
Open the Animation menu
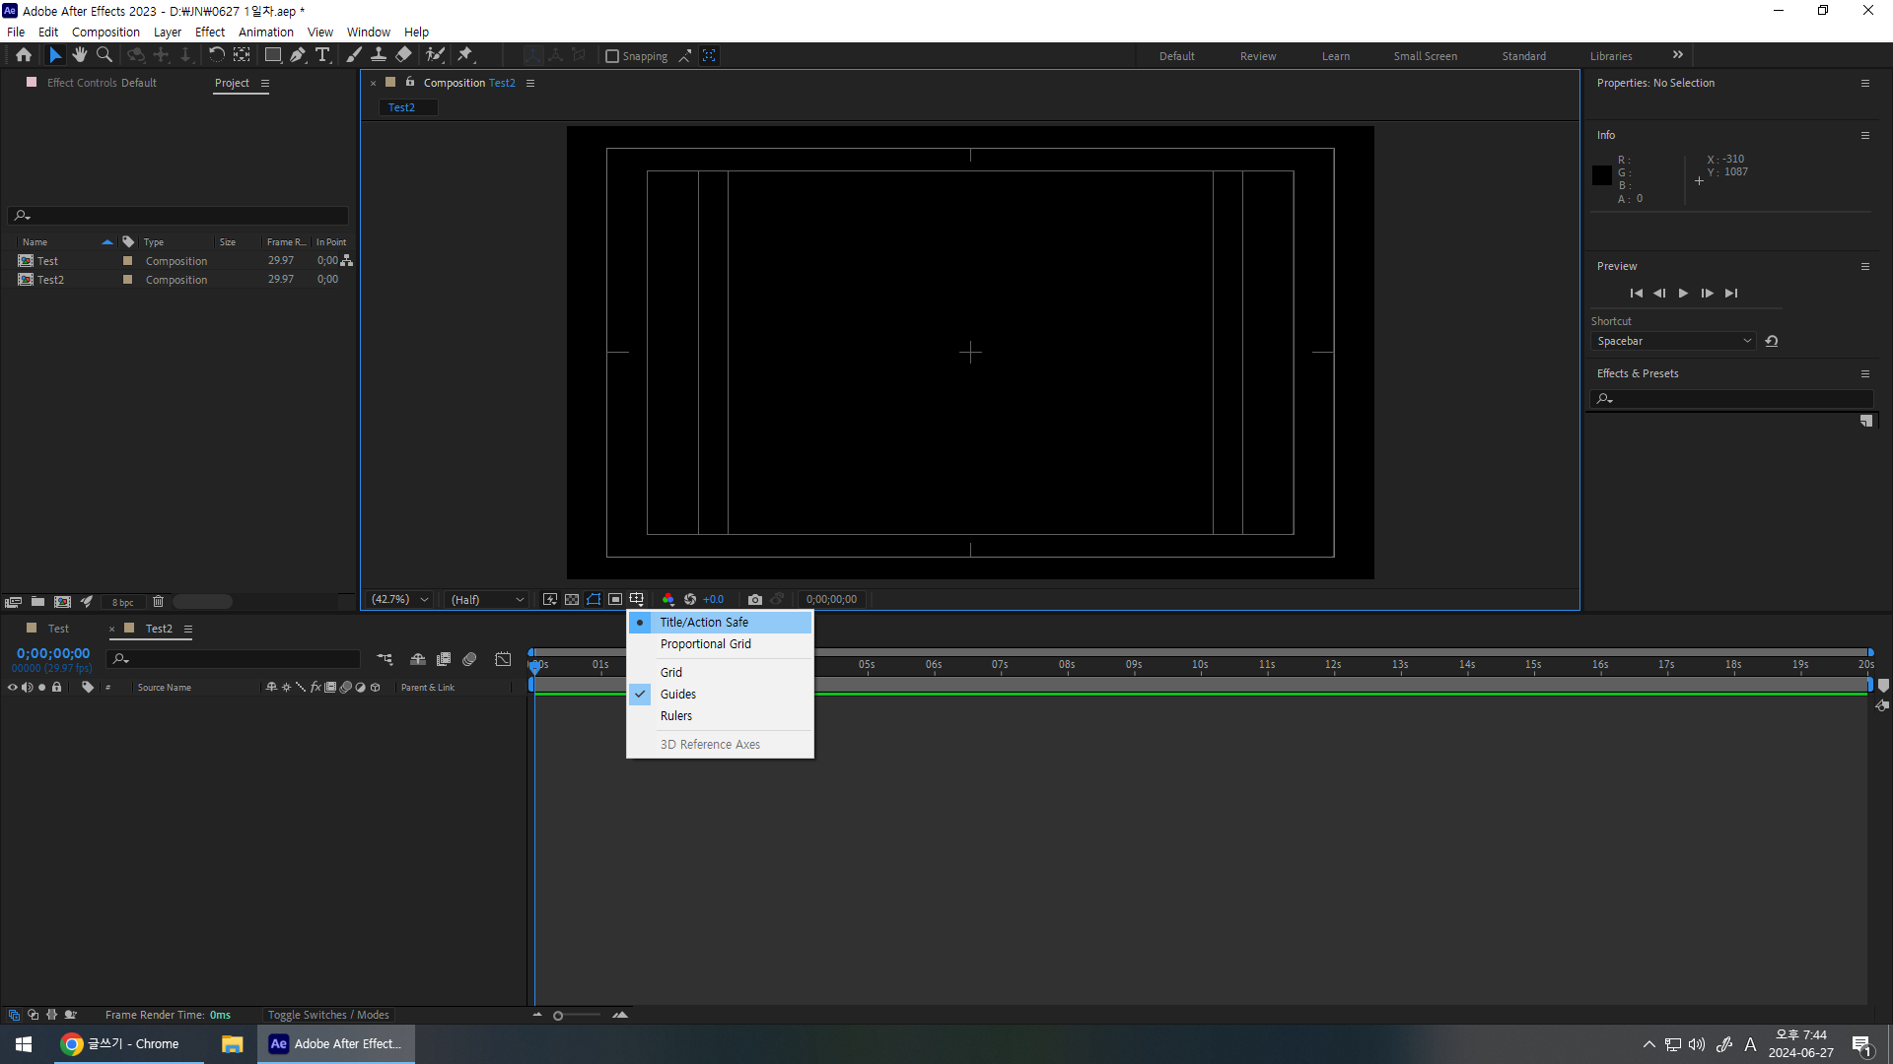(265, 32)
